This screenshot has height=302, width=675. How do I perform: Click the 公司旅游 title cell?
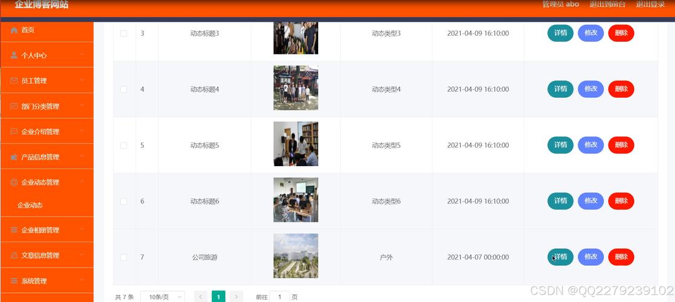pyautogui.click(x=204, y=258)
